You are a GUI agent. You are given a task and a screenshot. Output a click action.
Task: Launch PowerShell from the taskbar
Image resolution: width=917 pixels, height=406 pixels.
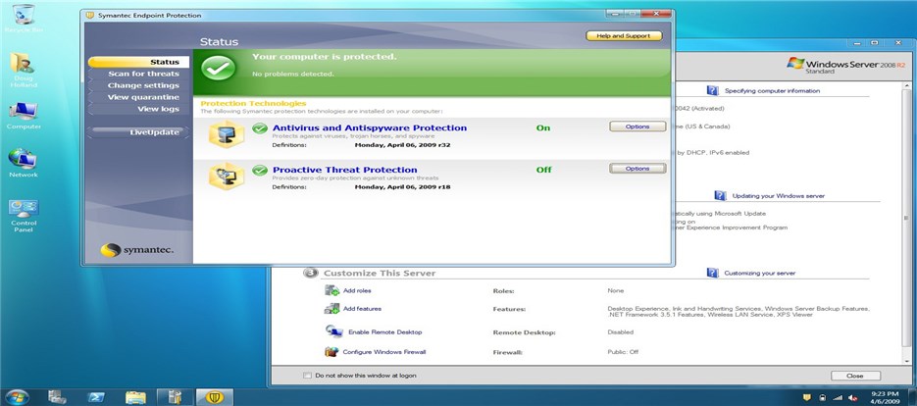pyautogui.click(x=96, y=396)
